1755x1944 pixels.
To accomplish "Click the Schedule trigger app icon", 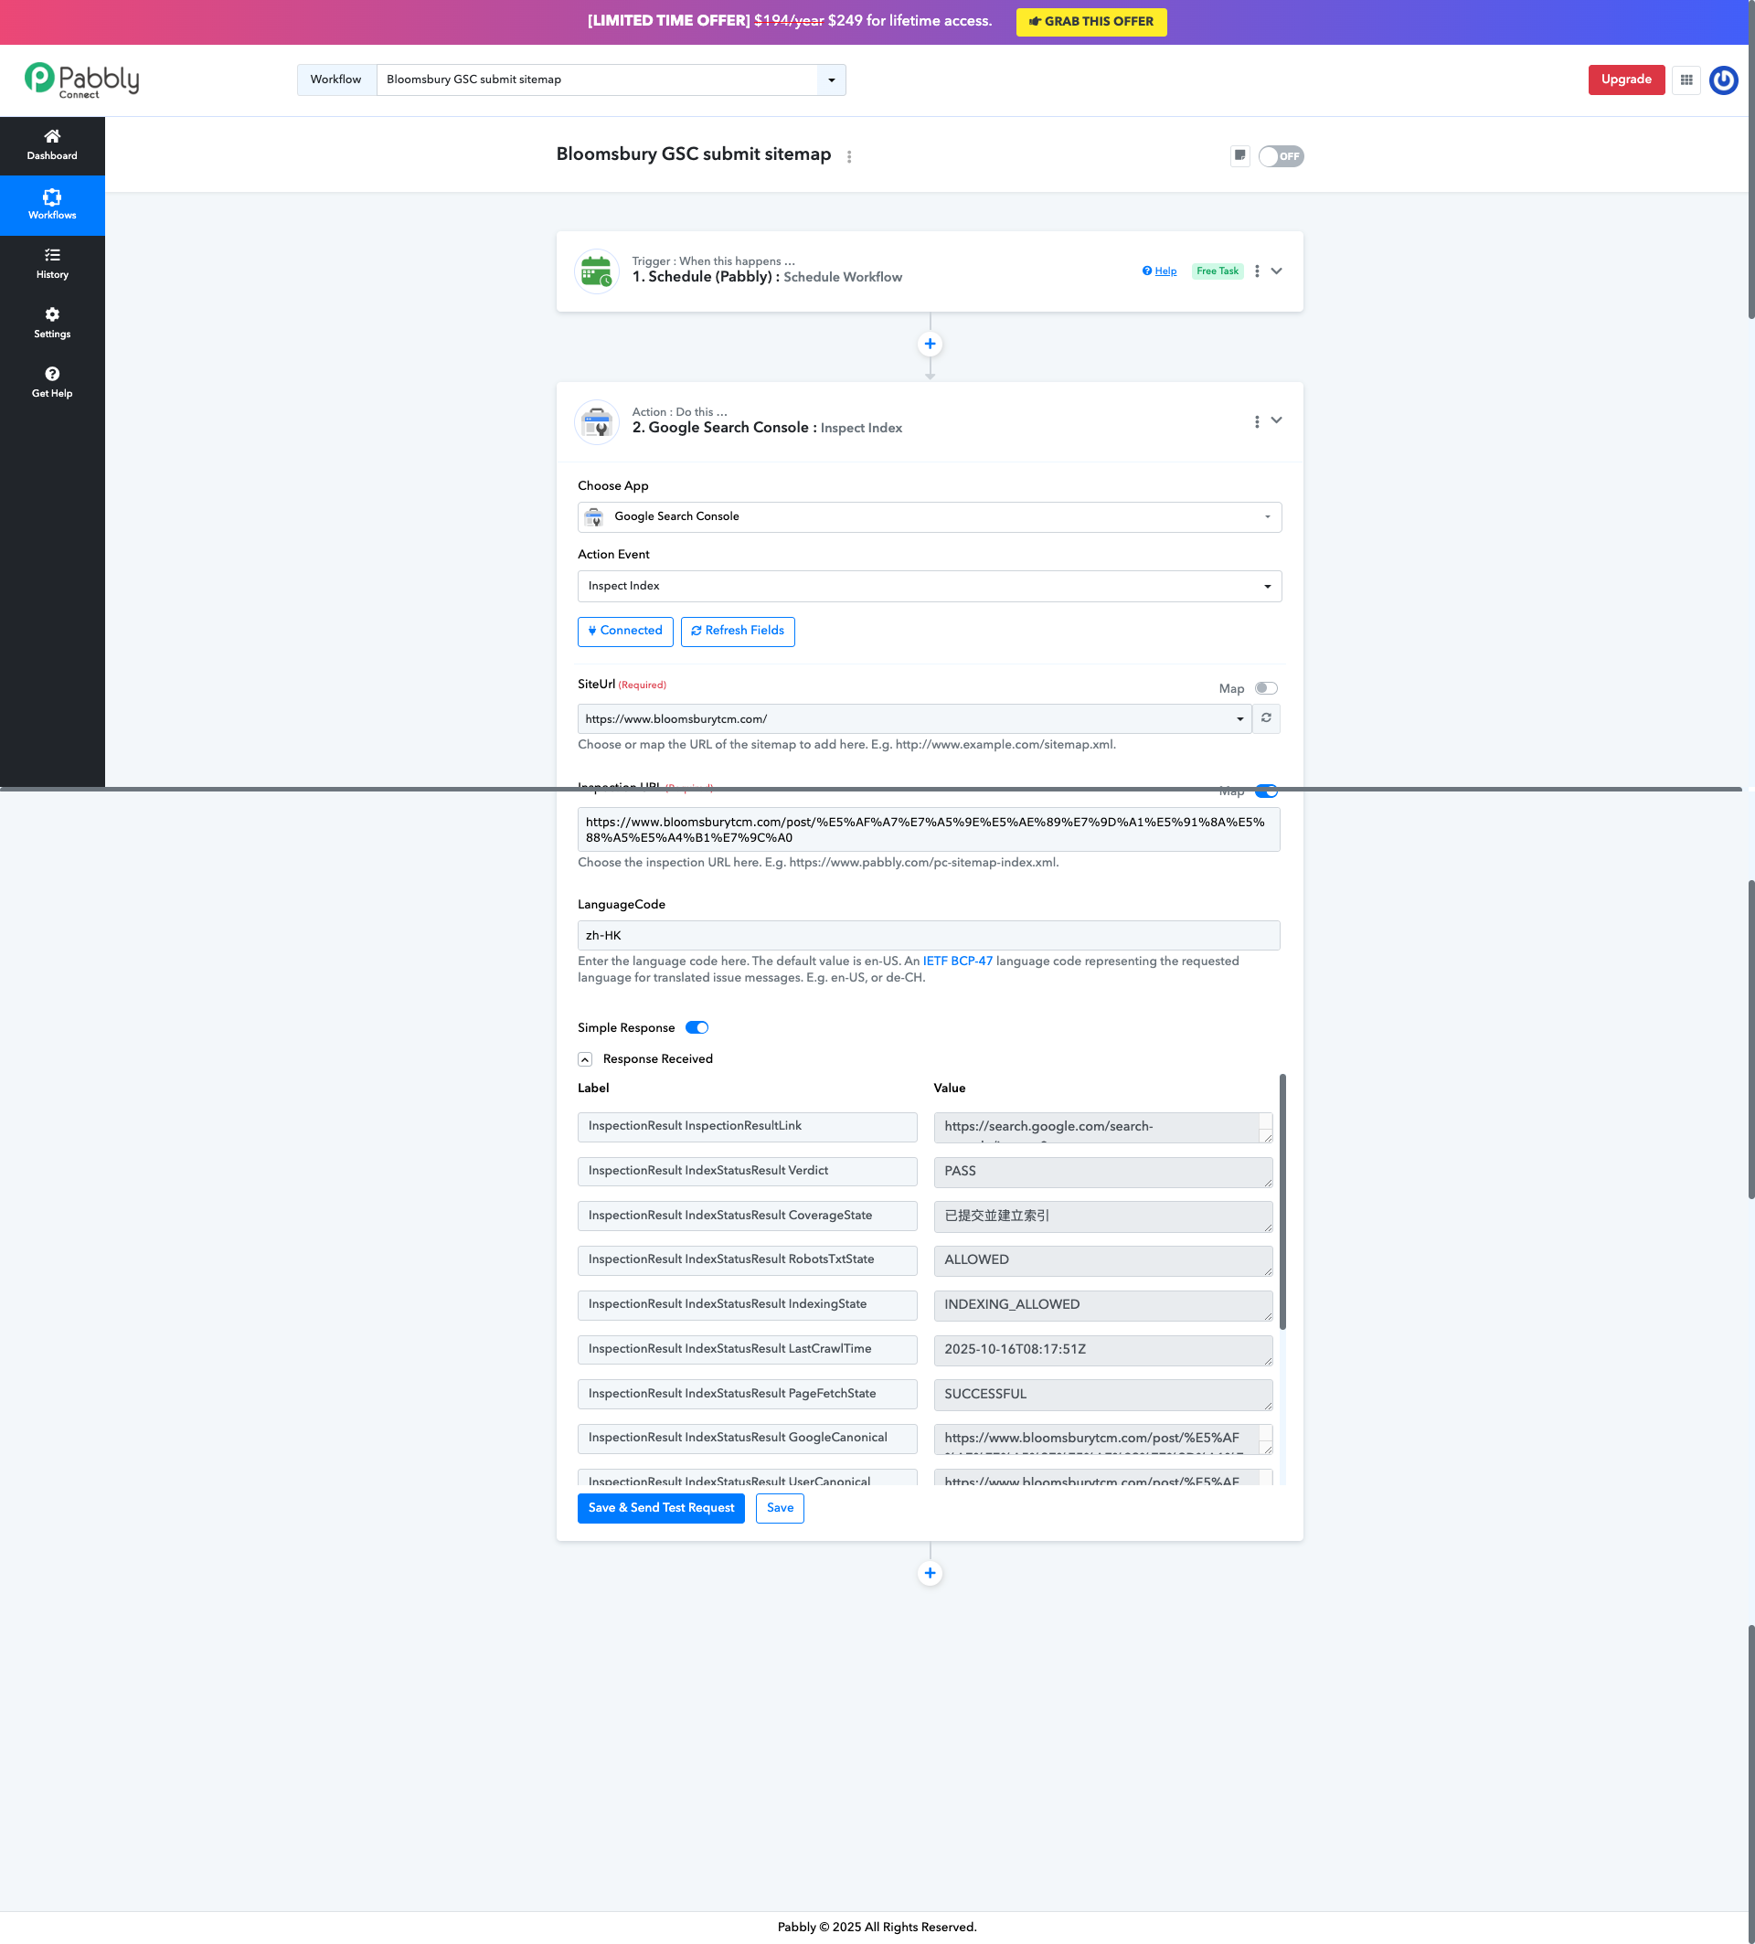I will point(597,271).
